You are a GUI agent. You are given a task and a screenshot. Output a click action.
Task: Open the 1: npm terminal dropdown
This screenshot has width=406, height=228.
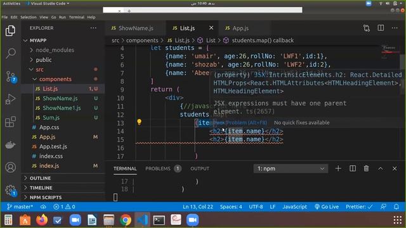coord(291,168)
